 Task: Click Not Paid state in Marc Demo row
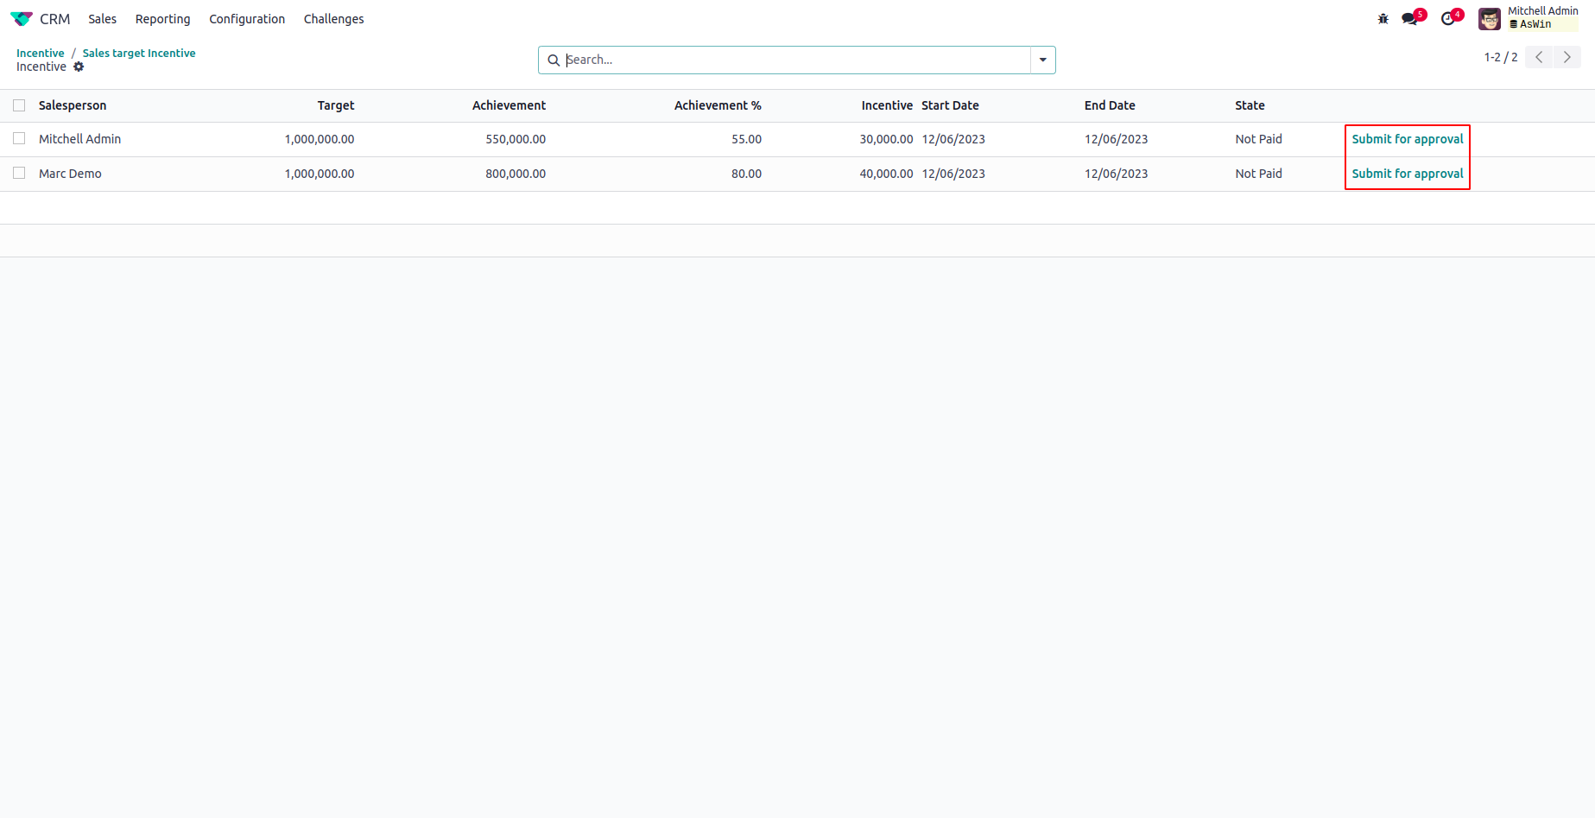[1258, 174]
